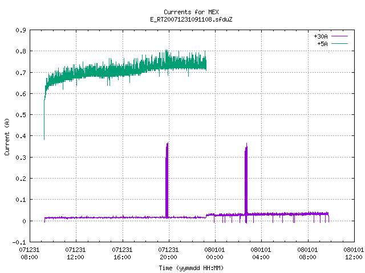Click the 071231 08:00 x-axis label
The width and height of the screenshot is (365, 273).
29,254
